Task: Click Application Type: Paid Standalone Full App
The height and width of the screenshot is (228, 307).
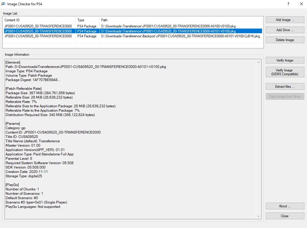Action: point(40,154)
